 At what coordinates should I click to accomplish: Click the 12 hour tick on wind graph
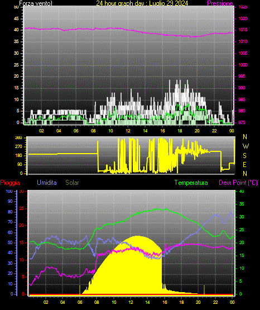click(128, 131)
